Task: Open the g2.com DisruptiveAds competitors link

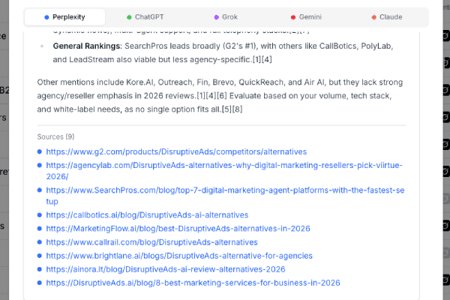Action: coord(176,151)
